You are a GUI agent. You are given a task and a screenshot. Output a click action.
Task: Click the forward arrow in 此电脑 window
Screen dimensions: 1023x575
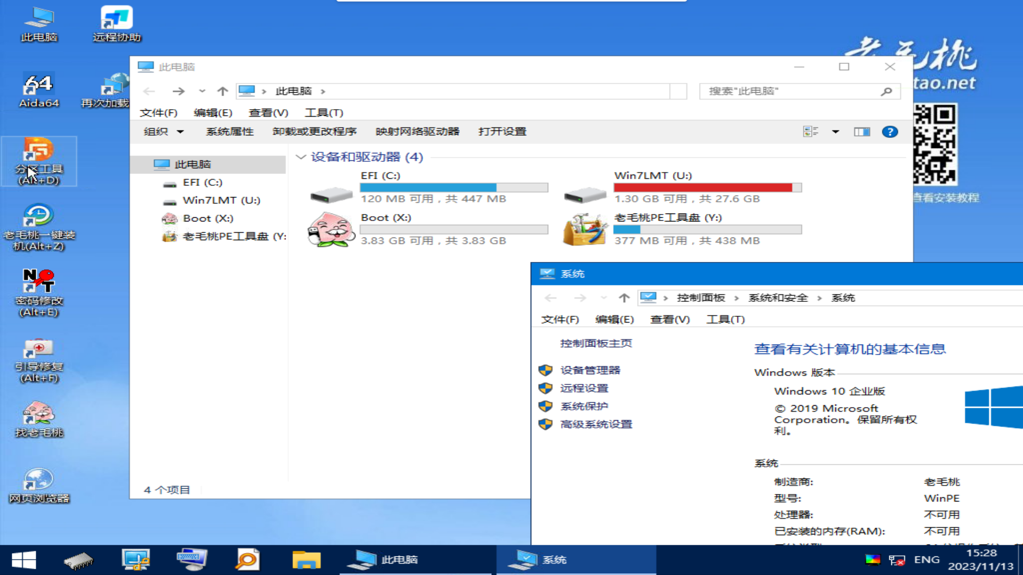click(178, 92)
